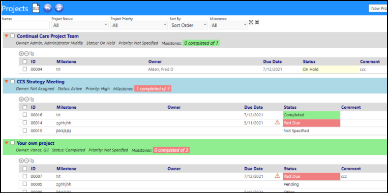Click comment ccc on milestone 00004
The image size is (388, 193).
click(363, 70)
